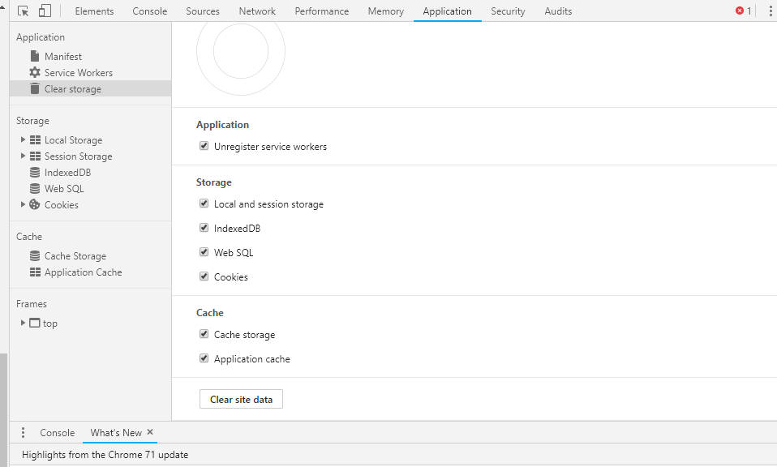Open IndexedDB in the Storage sidebar
The height and width of the screenshot is (467, 777).
[67, 173]
